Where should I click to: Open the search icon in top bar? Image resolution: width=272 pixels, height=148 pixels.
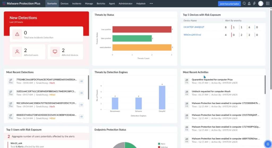[x=244, y=3]
